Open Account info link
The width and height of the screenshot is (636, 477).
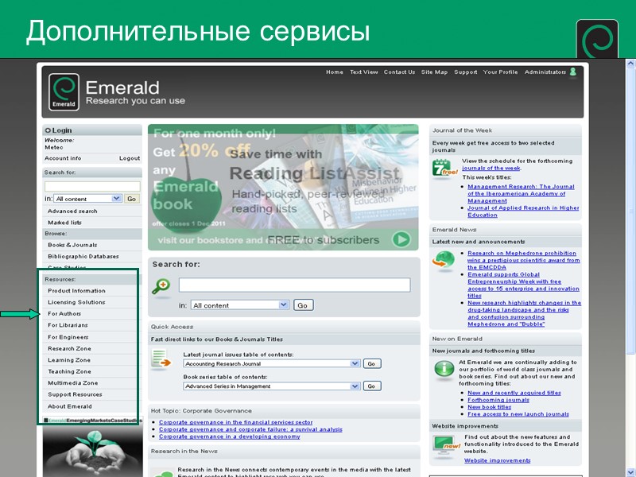coord(63,158)
